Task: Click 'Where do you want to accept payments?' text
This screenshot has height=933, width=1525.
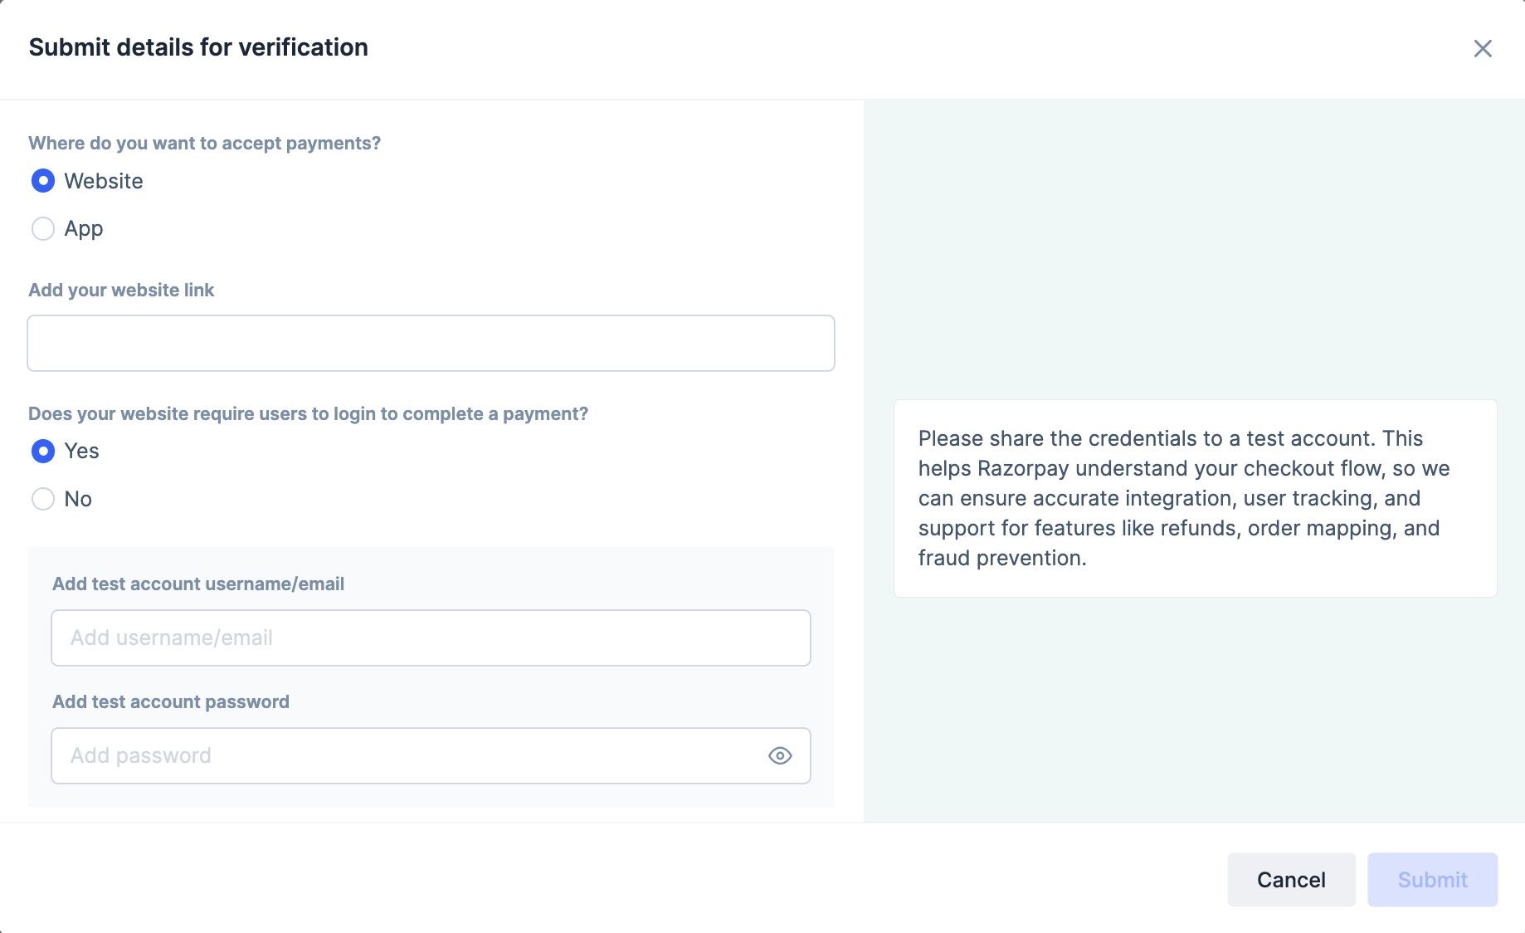Action: click(204, 143)
